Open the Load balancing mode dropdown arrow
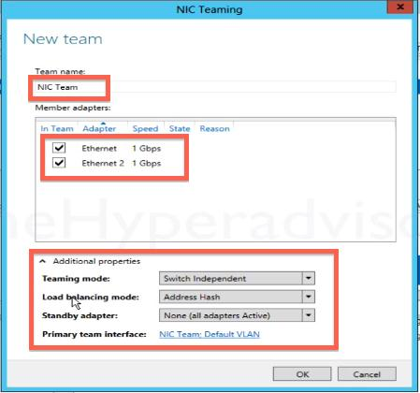The image size is (420, 393). pyautogui.click(x=309, y=297)
